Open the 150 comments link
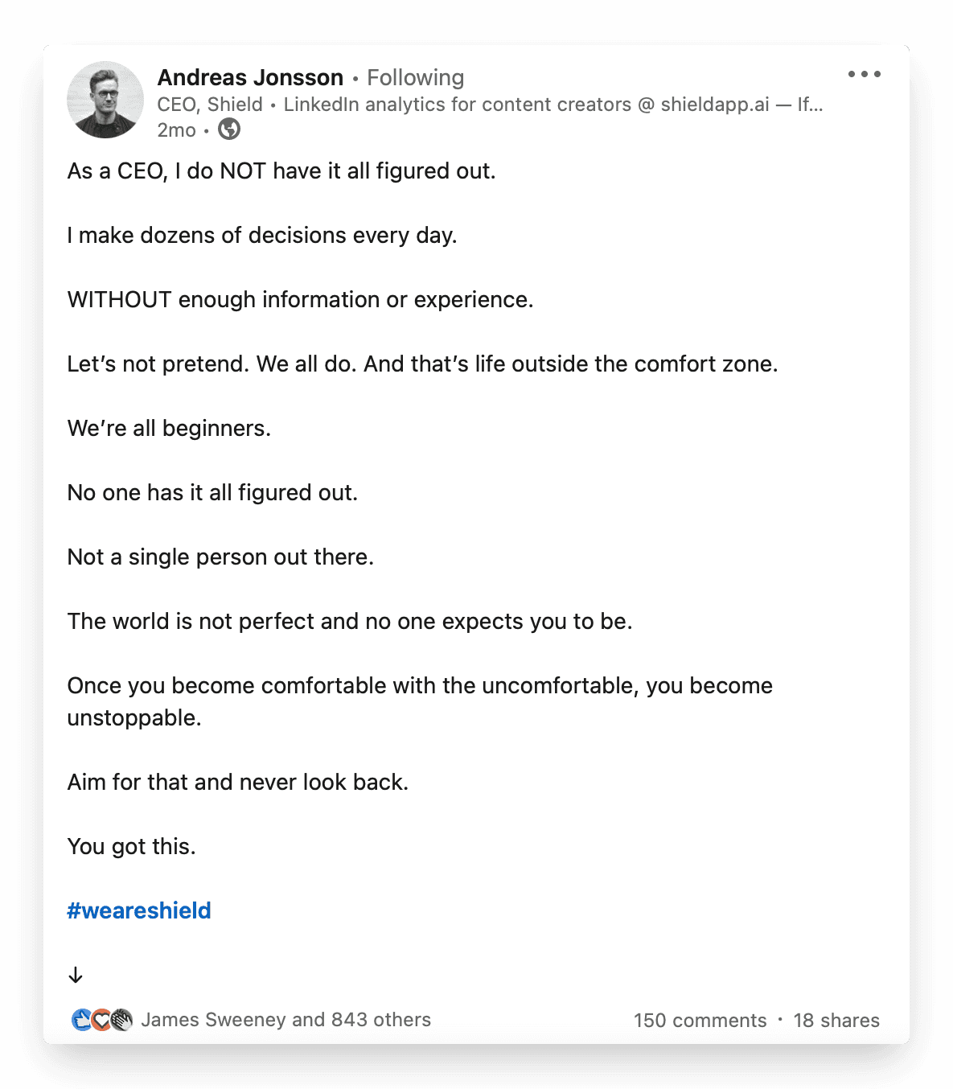953x1089 pixels. (700, 1021)
